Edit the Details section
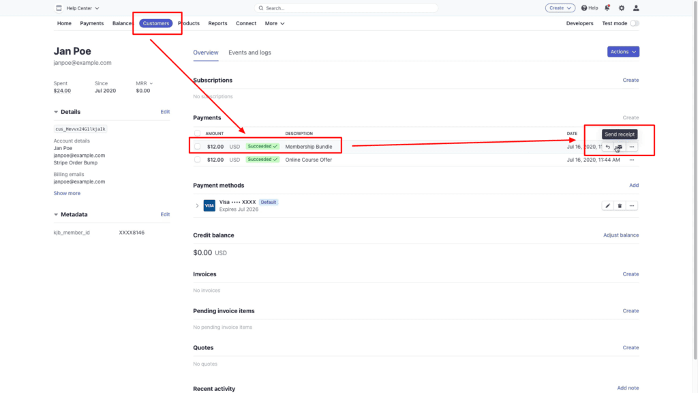 click(x=165, y=112)
